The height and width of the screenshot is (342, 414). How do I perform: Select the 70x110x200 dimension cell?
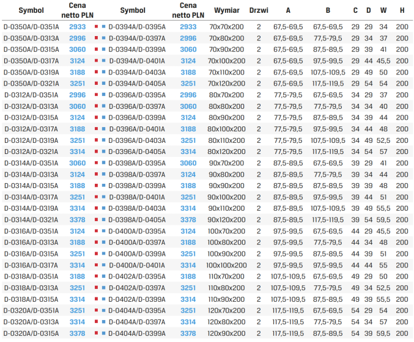(x=226, y=72)
